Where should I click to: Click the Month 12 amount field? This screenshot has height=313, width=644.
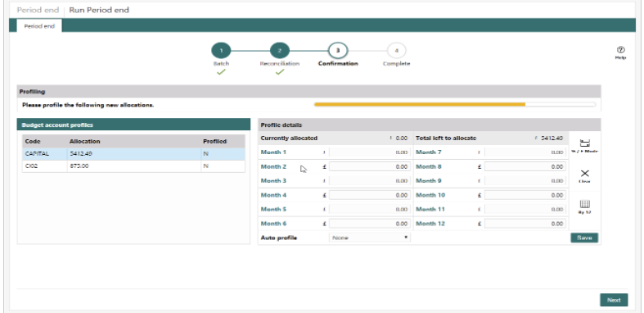[x=525, y=224]
